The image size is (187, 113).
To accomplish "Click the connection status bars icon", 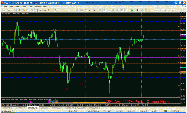I will coord(165,111).
